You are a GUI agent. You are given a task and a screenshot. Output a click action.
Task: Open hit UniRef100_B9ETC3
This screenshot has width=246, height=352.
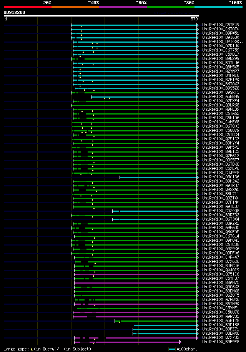pos(221,151)
